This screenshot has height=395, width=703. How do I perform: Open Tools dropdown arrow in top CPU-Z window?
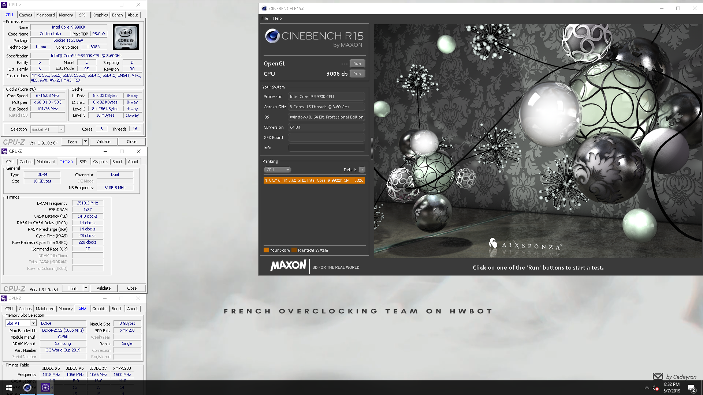(85, 142)
